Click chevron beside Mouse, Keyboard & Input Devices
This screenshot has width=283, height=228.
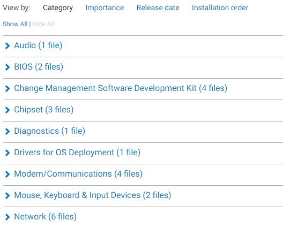[x=8, y=195]
